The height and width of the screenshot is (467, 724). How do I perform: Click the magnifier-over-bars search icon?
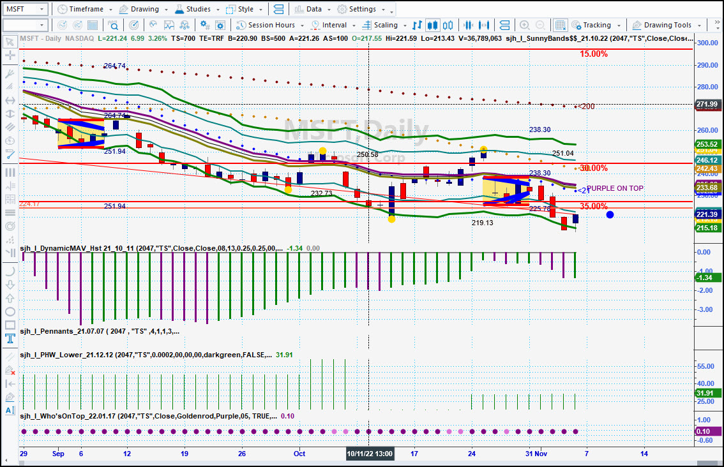112,25
